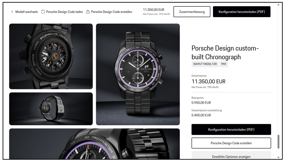Click the Porsche Design custom-built Chronograph title
The width and height of the screenshot is (285, 161).
click(x=225, y=53)
